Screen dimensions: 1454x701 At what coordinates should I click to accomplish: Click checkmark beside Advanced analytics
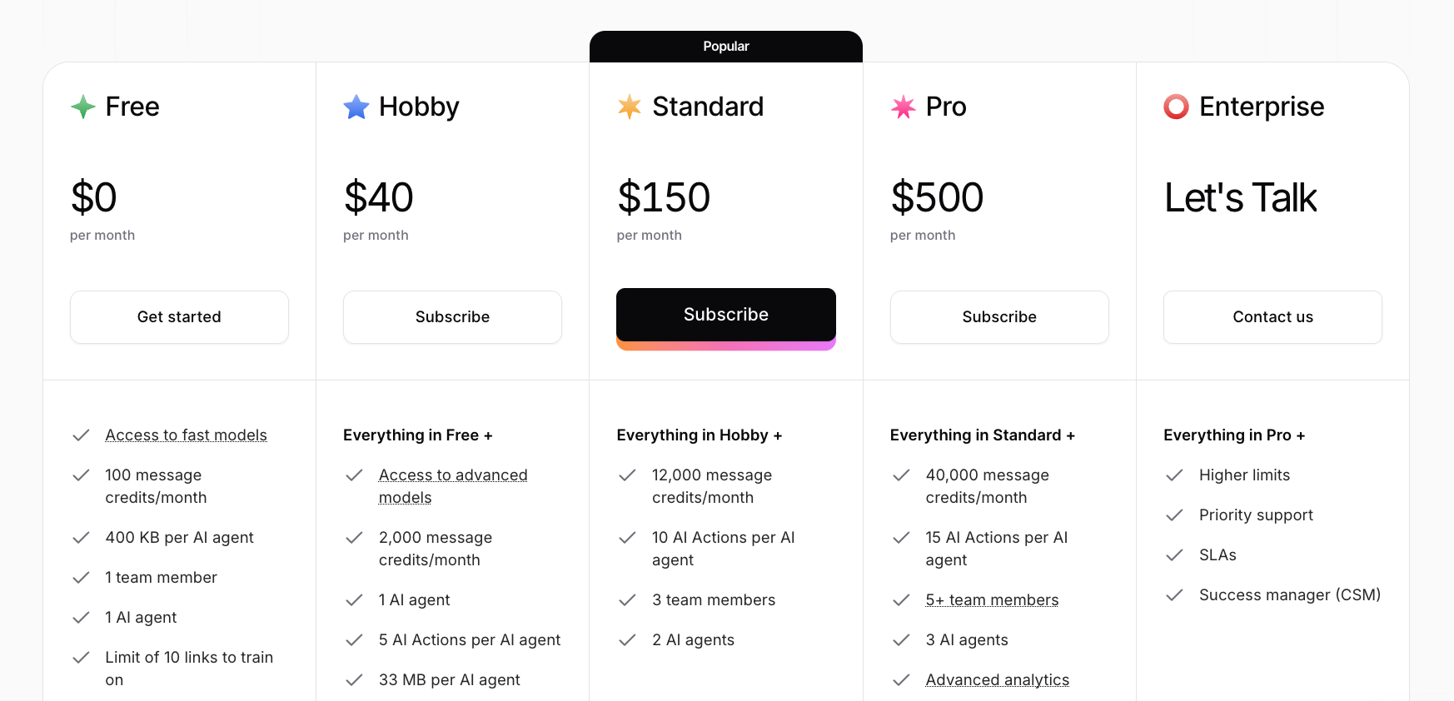[x=901, y=680]
